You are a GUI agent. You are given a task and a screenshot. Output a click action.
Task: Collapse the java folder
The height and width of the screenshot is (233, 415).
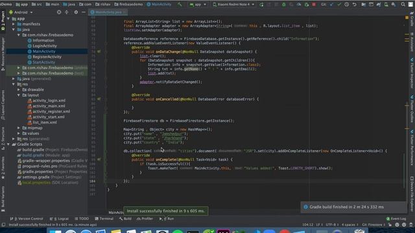(14, 30)
